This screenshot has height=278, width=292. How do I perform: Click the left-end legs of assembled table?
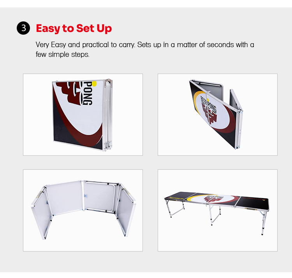[175, 208]
